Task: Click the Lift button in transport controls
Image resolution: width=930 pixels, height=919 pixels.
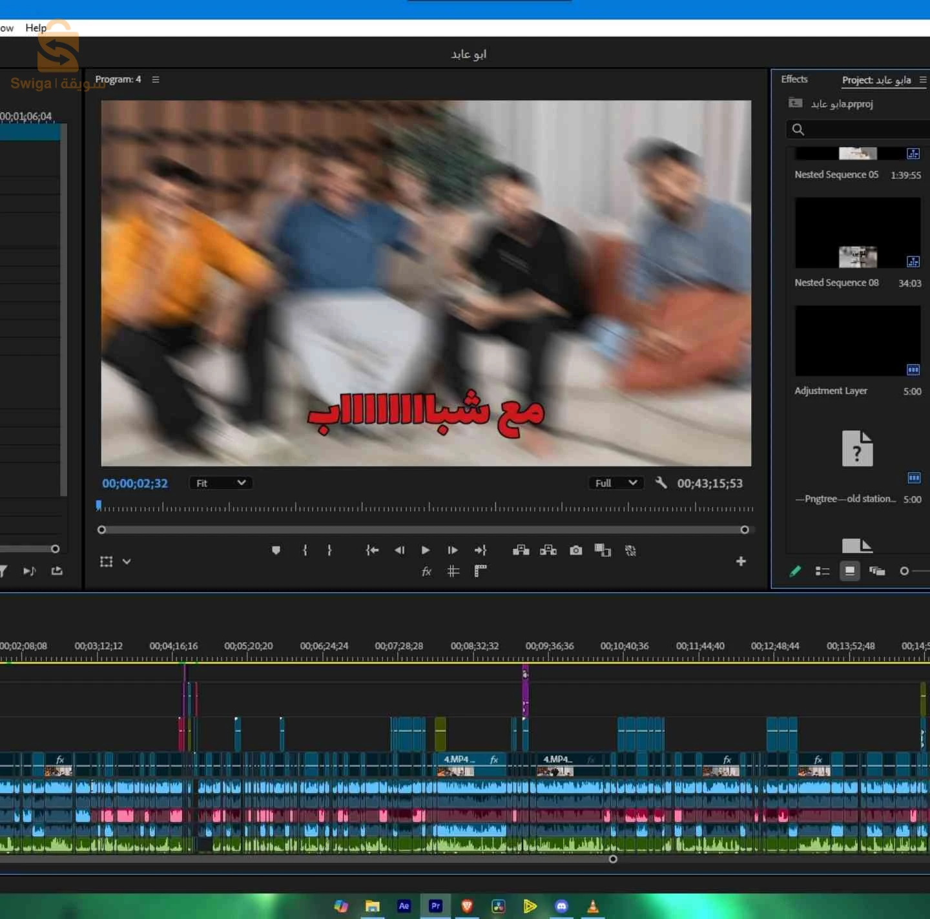Action: (521, 550)
